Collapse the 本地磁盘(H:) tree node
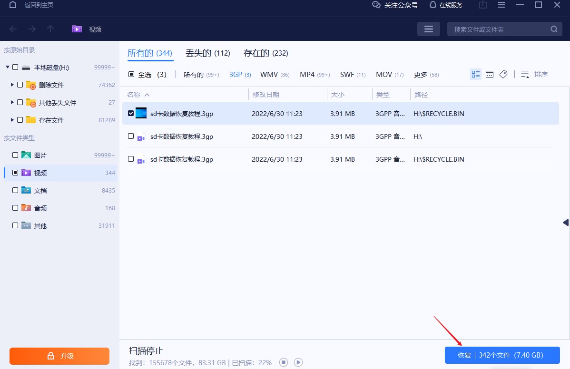This screenshot has height=369, width=570. point(8,67)
